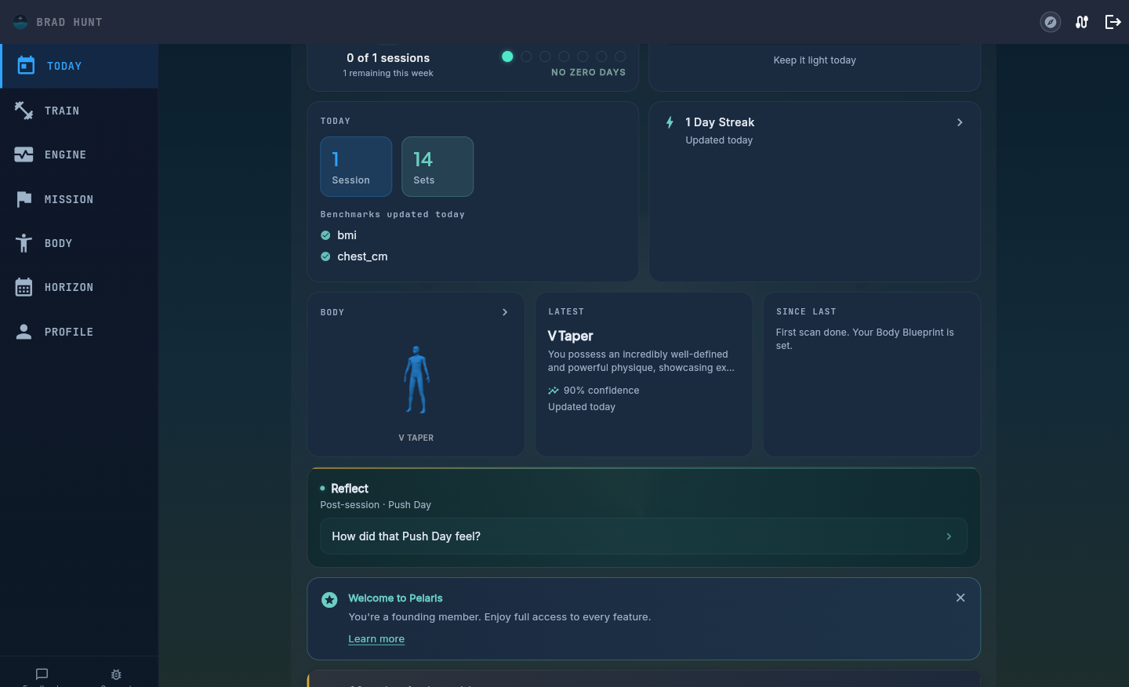The height and width of the screenshot is (687, 1129).
Task: Expand the 1 Day Streak chevron
Action: [960, 122]
